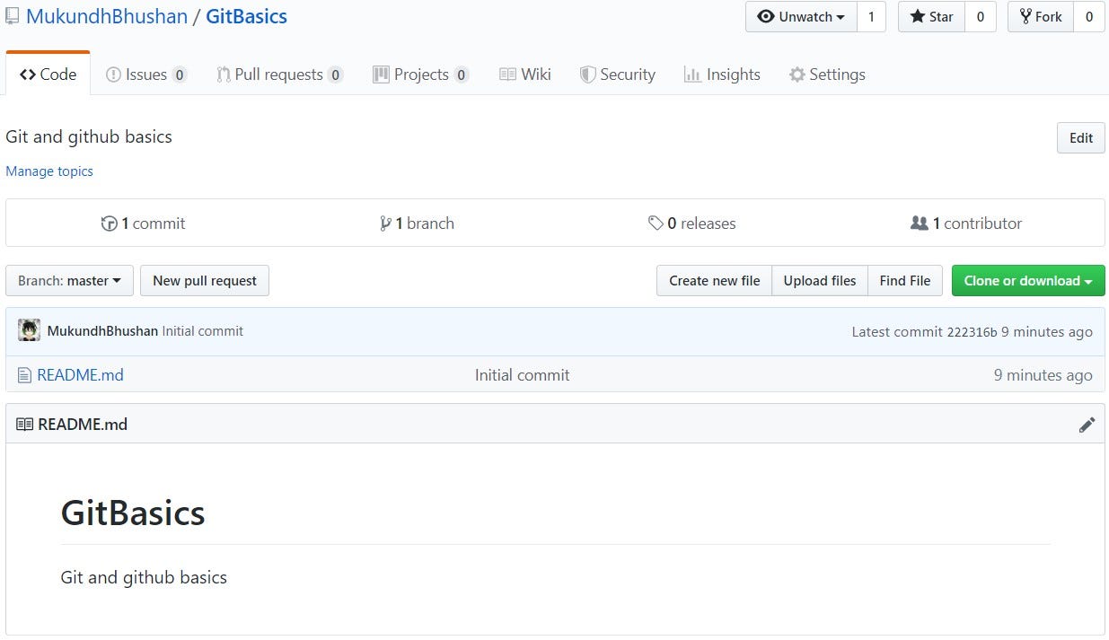
Task: Click the Find File button
Action: (905, 280)
